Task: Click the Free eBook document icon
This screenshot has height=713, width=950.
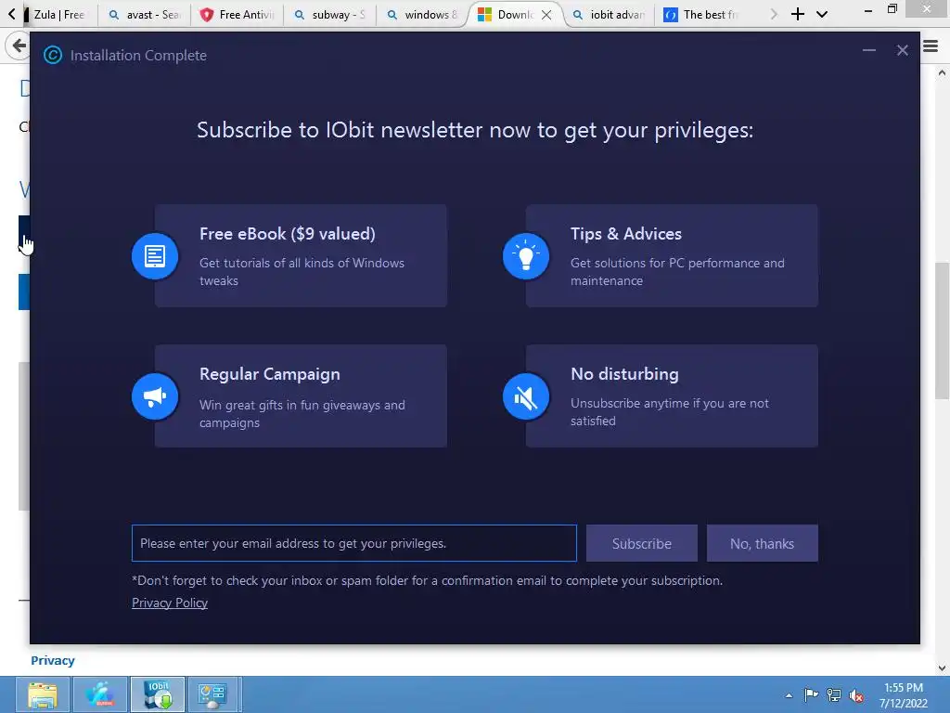Action: [155, 256]
